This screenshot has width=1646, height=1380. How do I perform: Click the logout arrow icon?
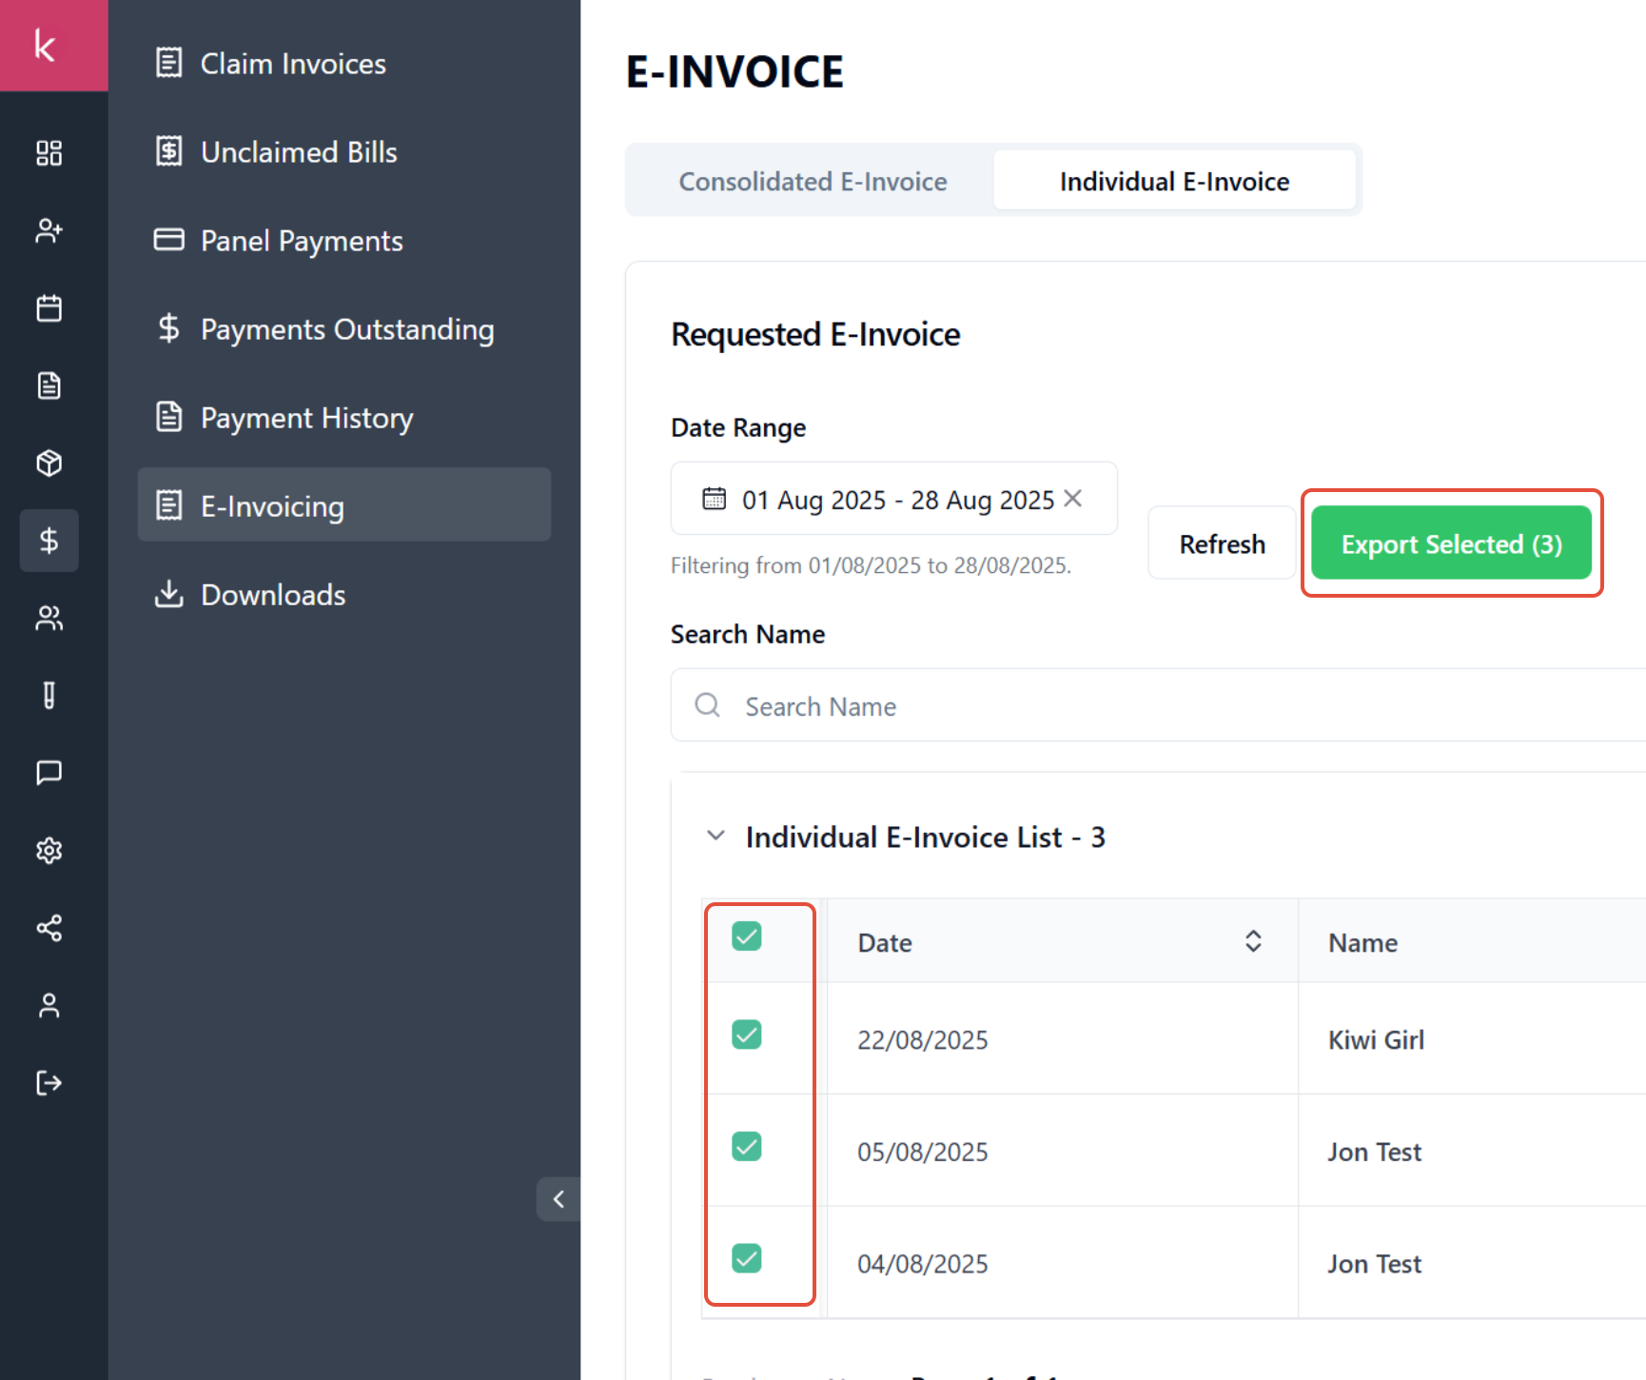click(x=49, y=1083)
